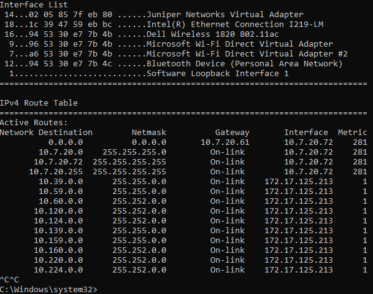Screen dimensions: 373x294
Task: Click the Juniper Networks Virtual Adapter line
Action: (154, 15)
